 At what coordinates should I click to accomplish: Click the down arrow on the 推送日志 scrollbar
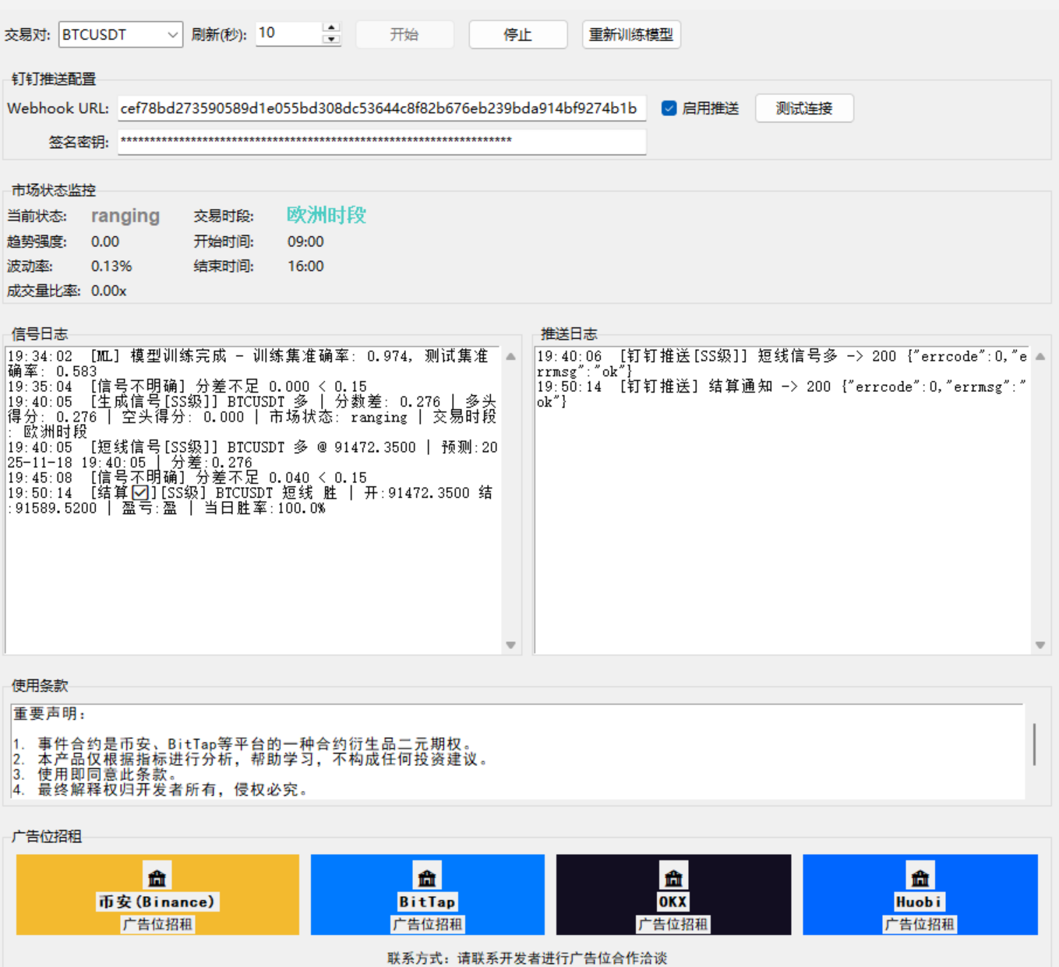click(x=1040, y=645)
